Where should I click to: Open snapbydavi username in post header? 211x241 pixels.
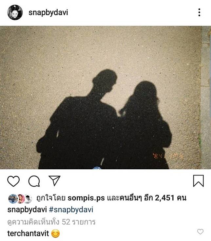48,12
